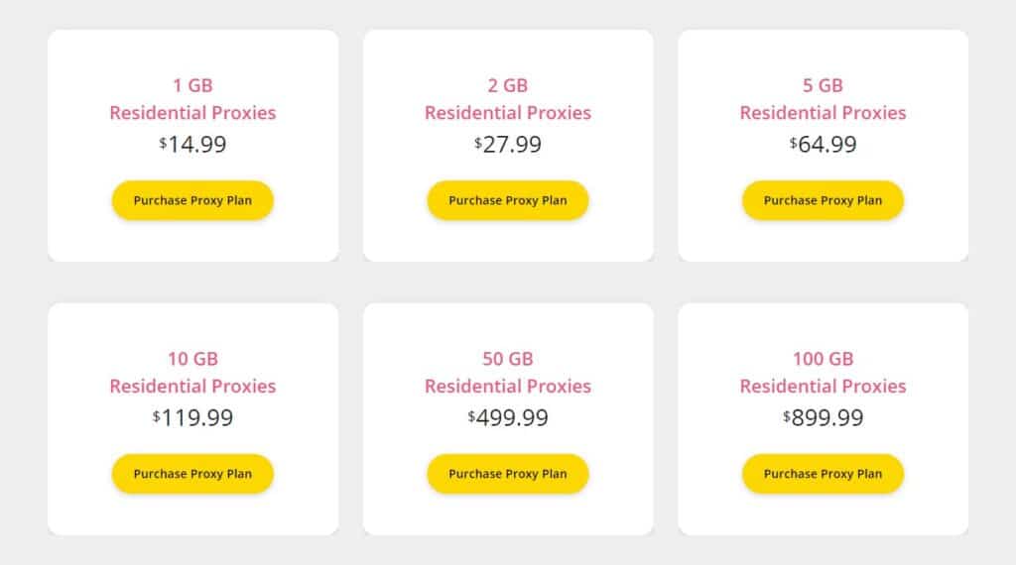The height and width of the screenshot is (565, 1016).
Task: Select the $27.99 price text
Action: tap(509, 145)
